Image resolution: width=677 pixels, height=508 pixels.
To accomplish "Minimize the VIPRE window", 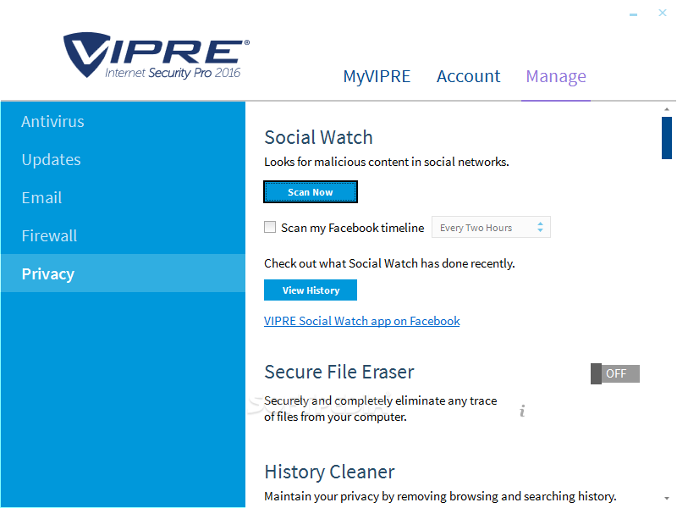I will [633, 14].
